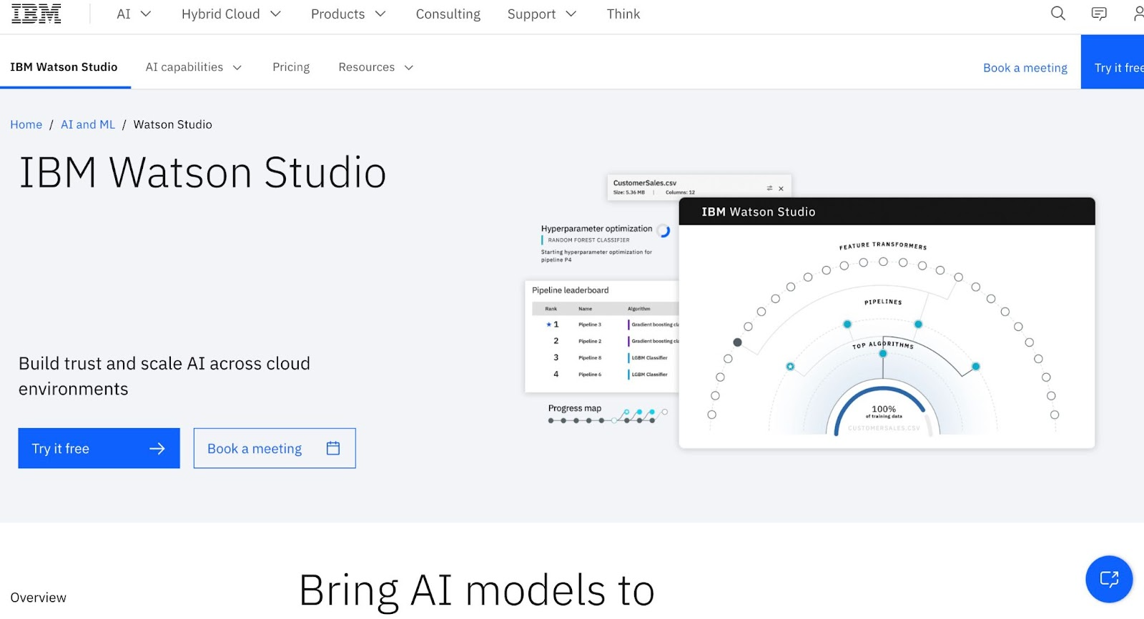Click the Watson Studio illustration panel
This screenshot has width=1144, height=619.
coord(887,323)
